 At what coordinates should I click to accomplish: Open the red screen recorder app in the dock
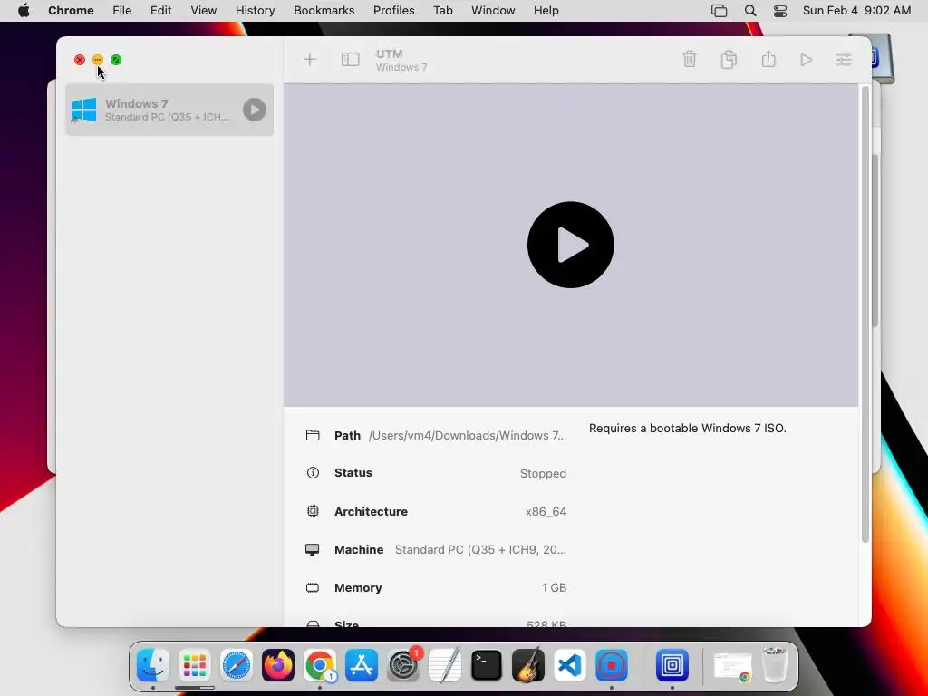pyautogui.click(x=612, y=665)
